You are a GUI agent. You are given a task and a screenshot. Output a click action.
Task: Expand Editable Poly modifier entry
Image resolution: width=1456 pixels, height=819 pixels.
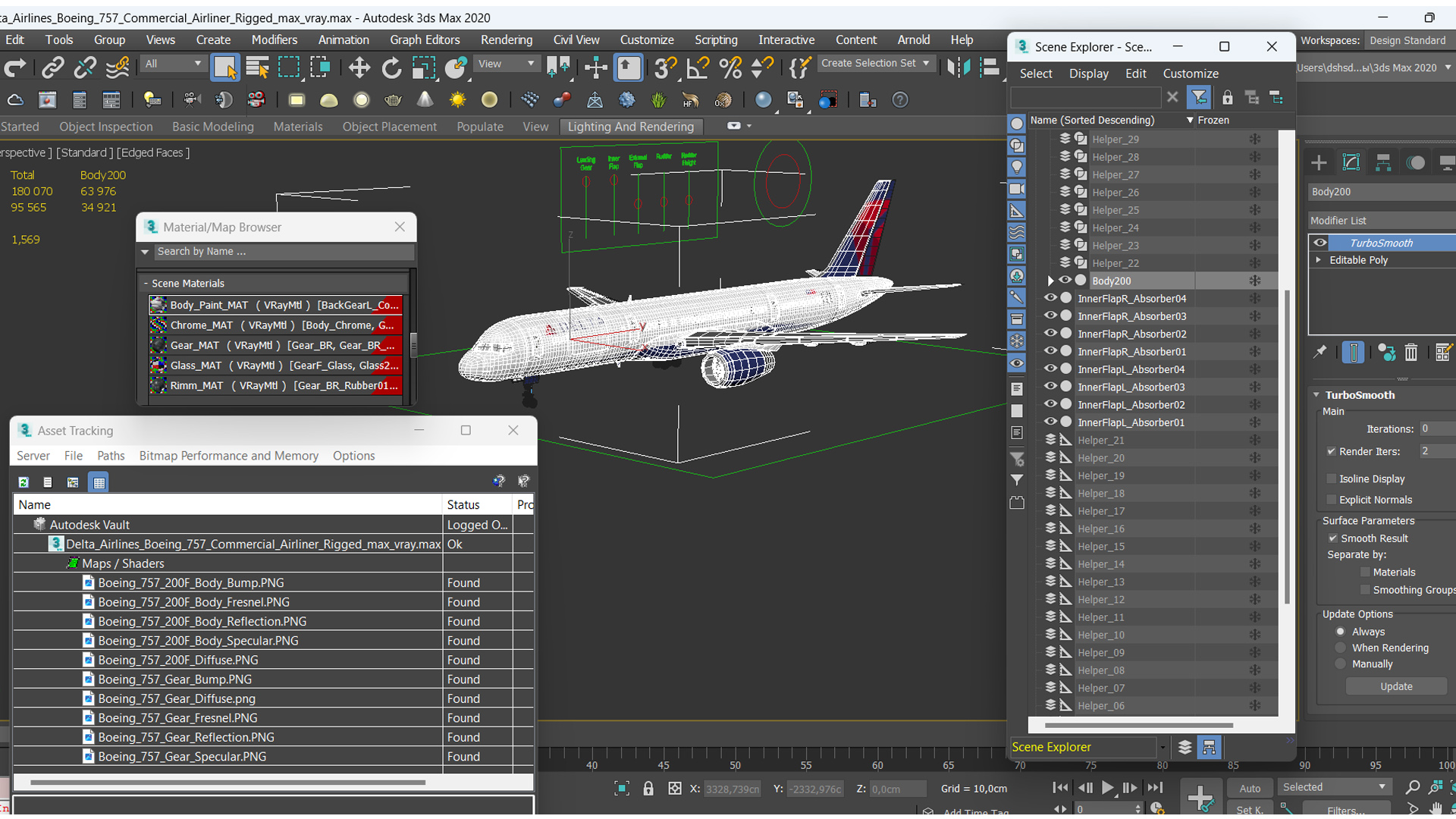1319,260
